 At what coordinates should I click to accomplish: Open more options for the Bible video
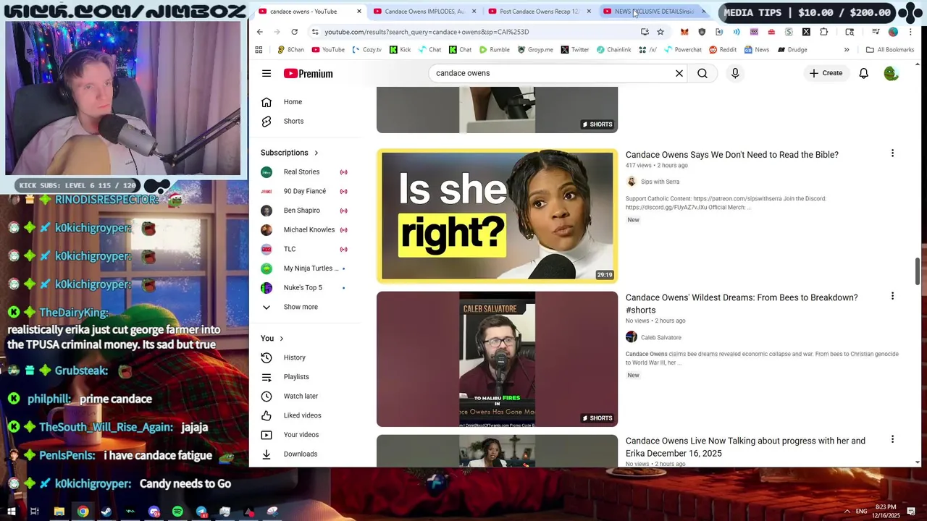coord(892,153)
